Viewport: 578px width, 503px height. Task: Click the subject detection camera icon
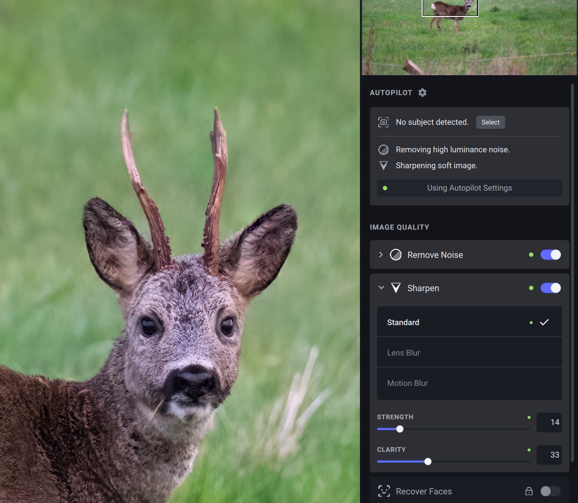(384, 122)
